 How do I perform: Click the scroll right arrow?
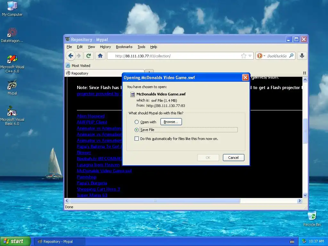(x=299, y=201)
